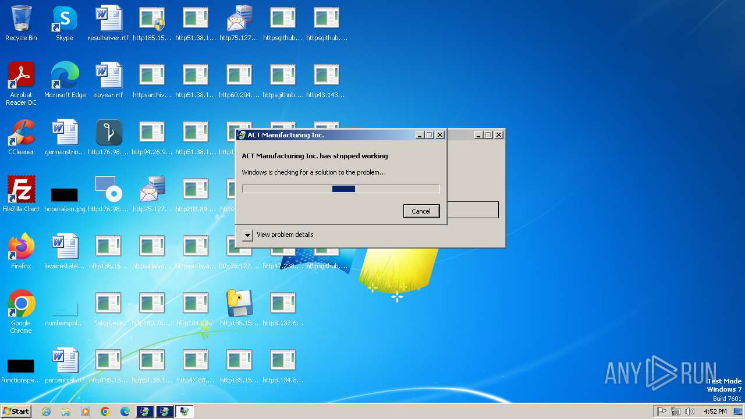Open Chrome from the taskbar
Screen dimensions: 745x419
(x=105, y=411)
